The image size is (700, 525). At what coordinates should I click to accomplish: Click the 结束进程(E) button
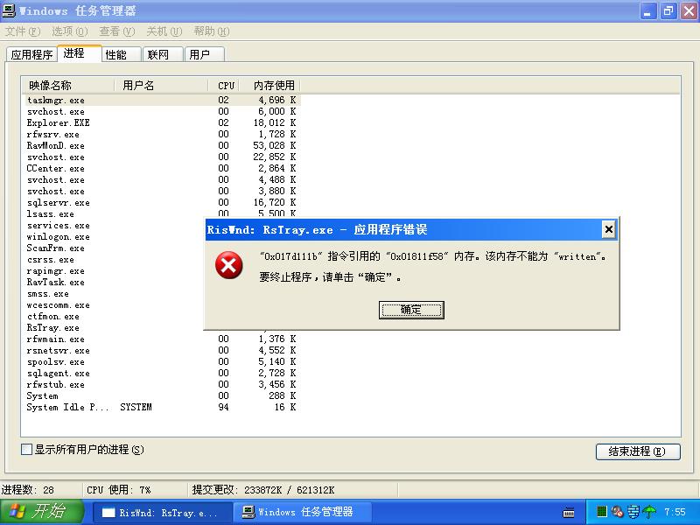(638, 451)
